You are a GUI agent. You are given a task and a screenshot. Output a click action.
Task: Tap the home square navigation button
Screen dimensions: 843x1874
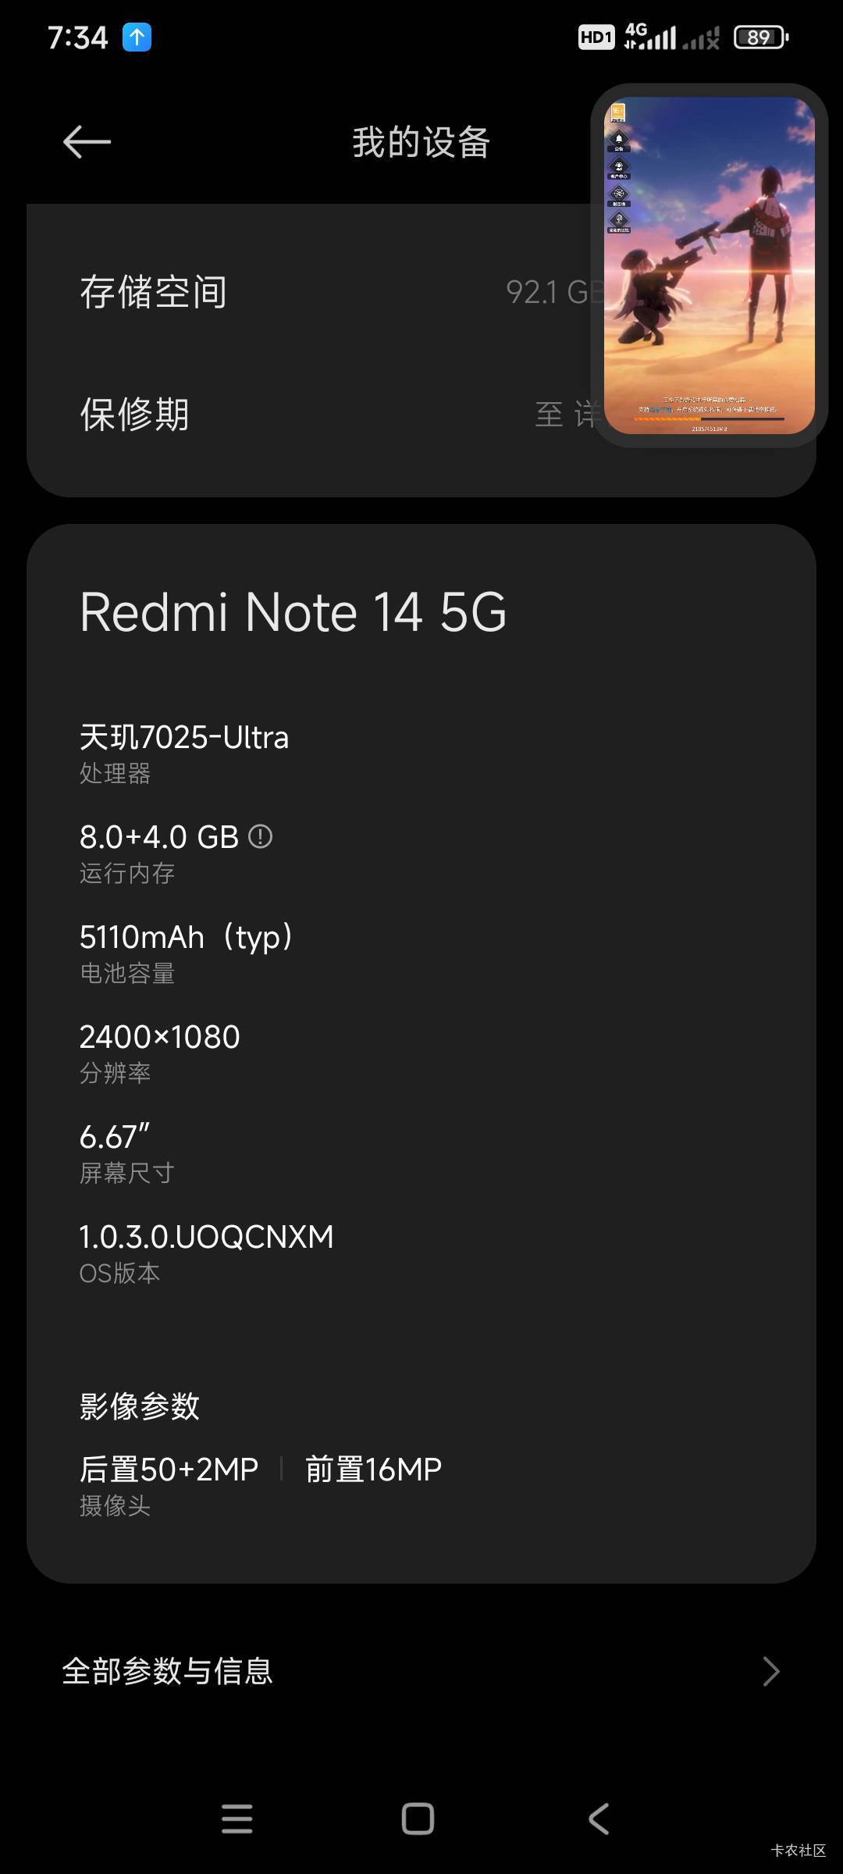[x=418, y=1819]
